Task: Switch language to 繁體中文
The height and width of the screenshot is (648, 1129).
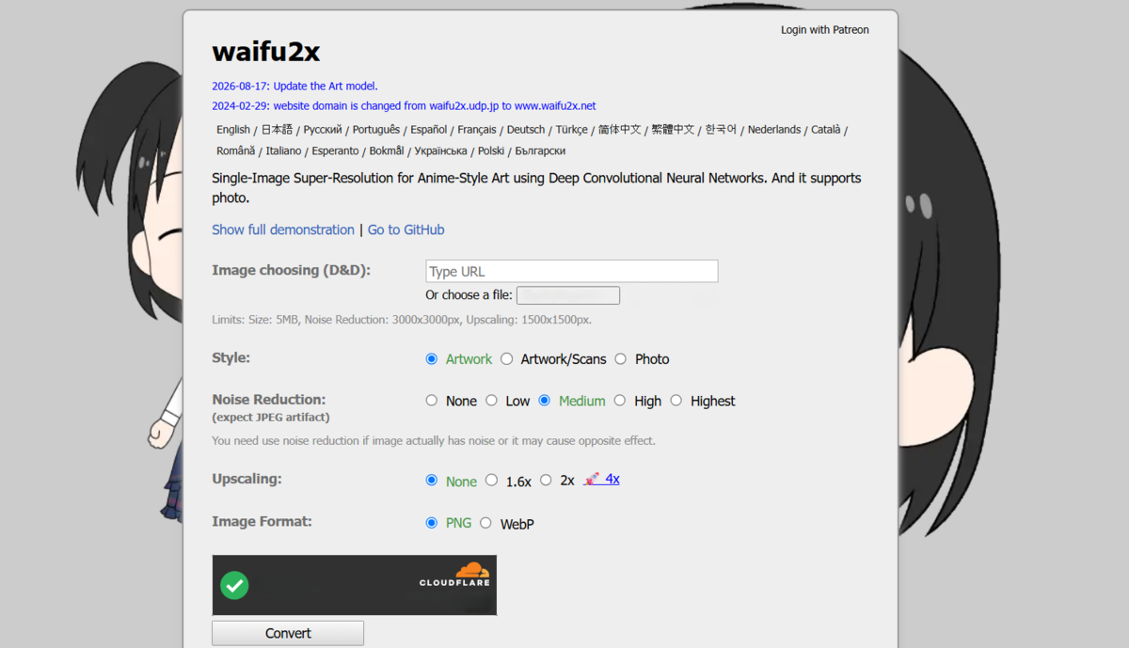Action: (x=673, y=130)
